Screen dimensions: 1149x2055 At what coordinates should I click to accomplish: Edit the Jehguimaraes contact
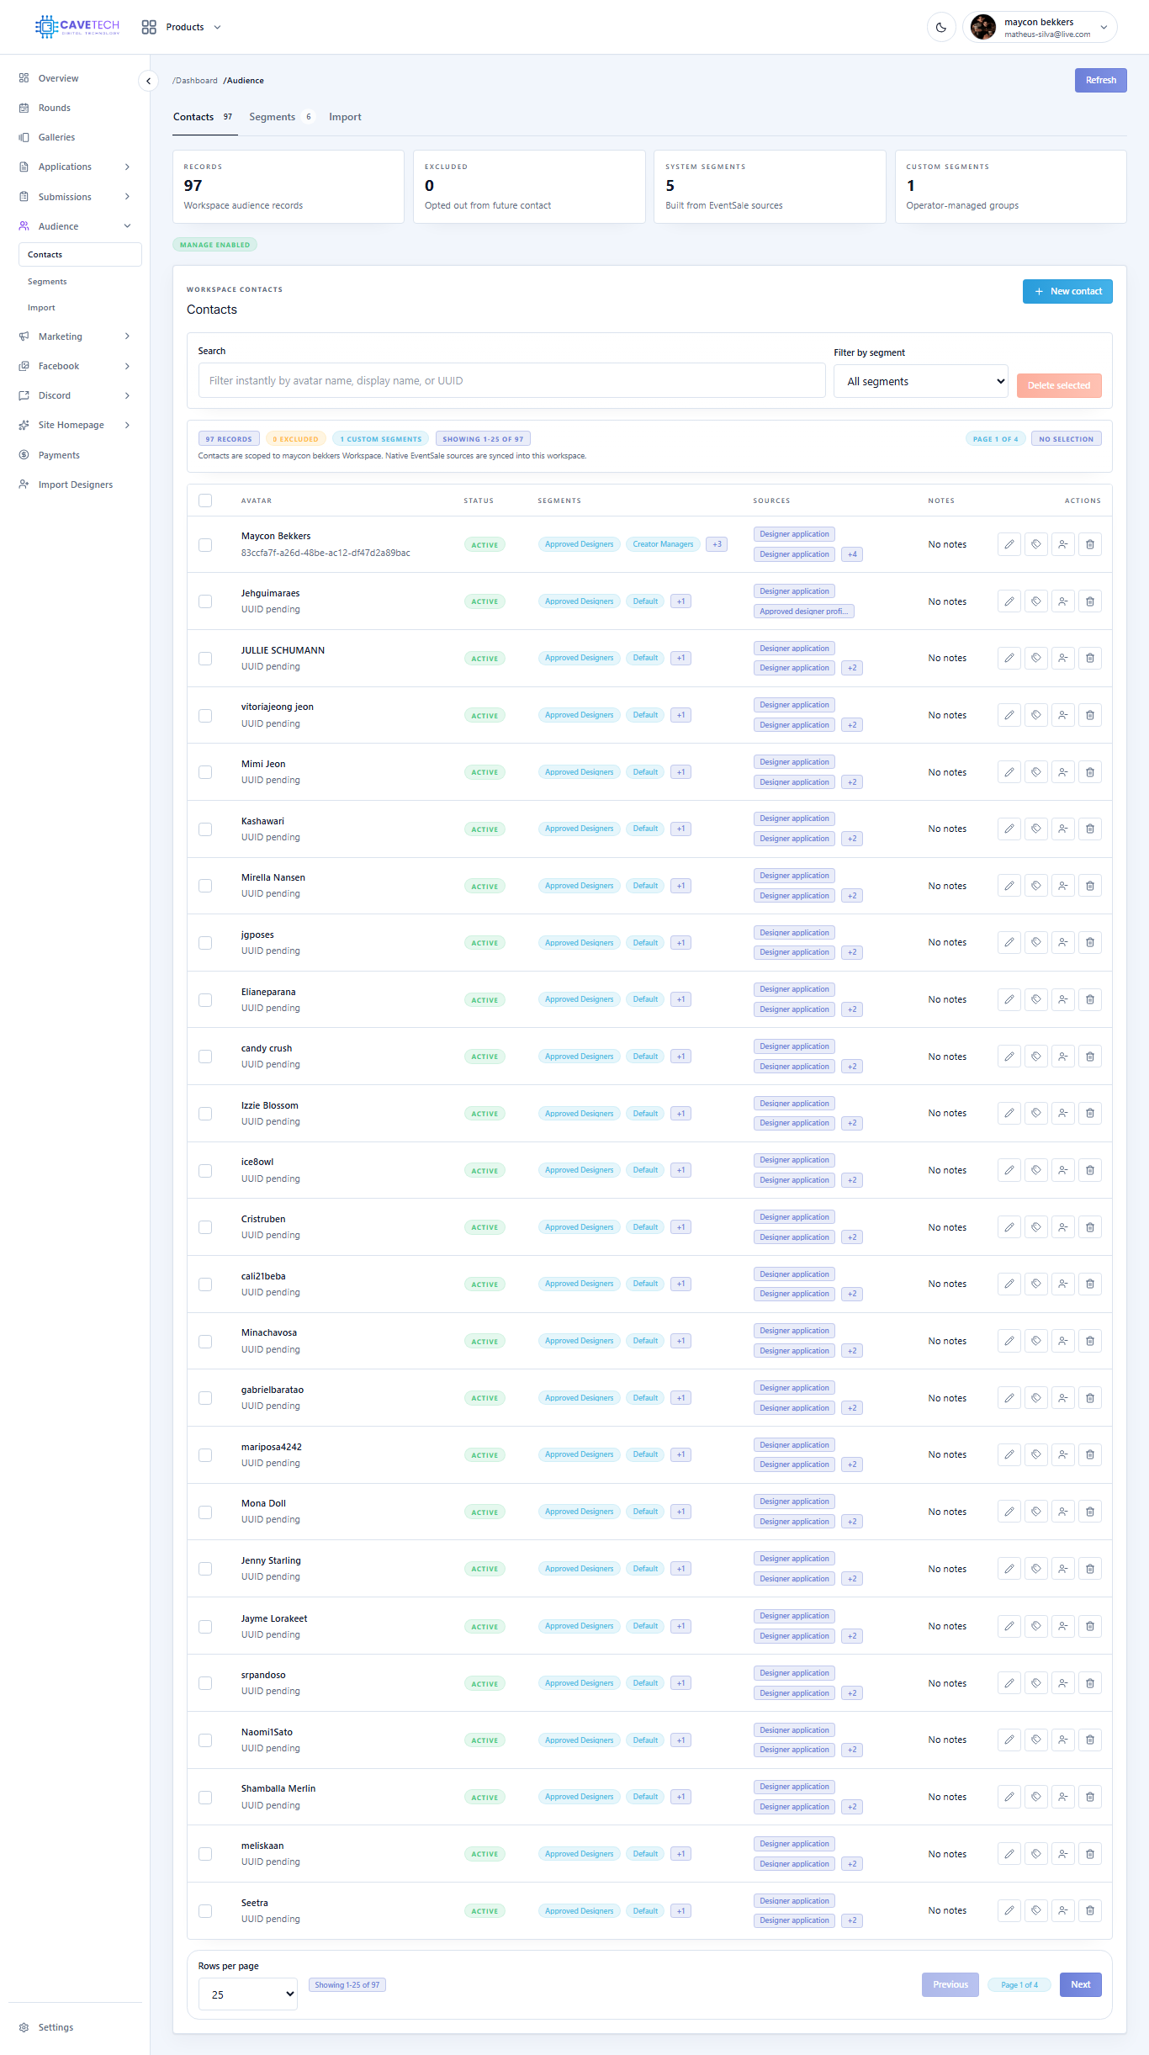click(1009, 601)
